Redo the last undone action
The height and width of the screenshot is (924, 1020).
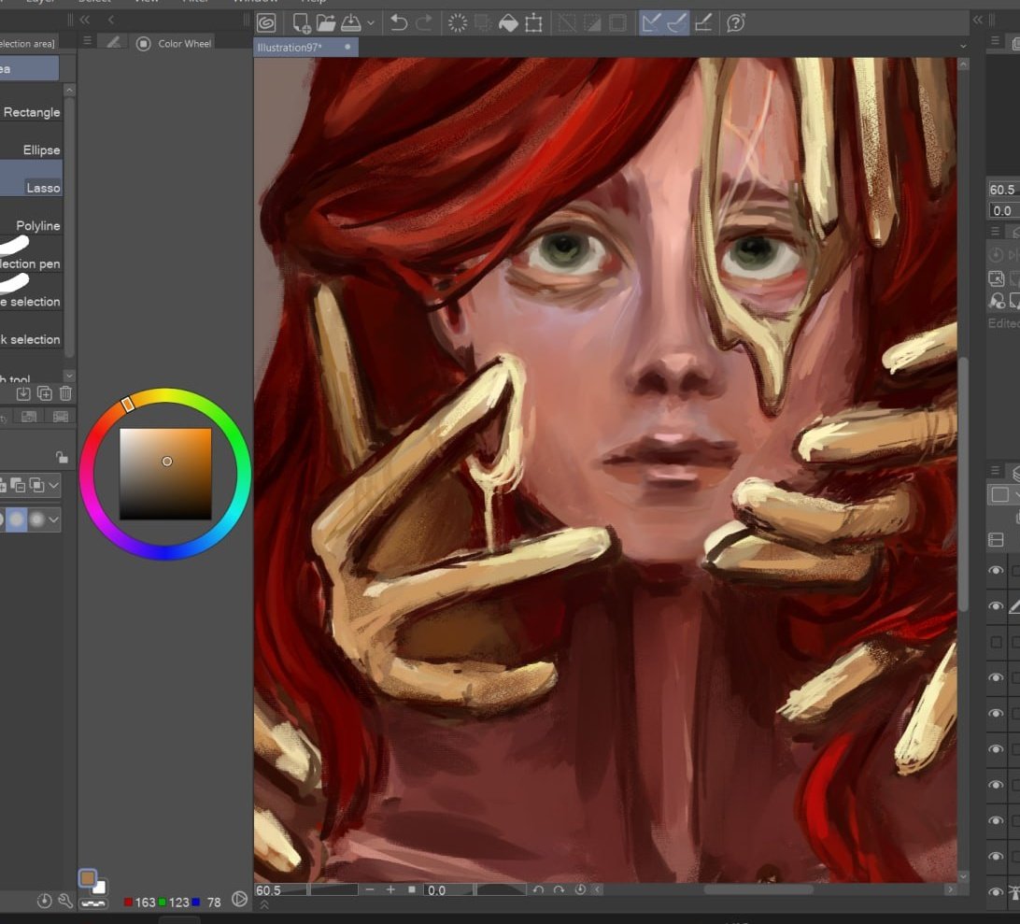[x=424, y=23]
